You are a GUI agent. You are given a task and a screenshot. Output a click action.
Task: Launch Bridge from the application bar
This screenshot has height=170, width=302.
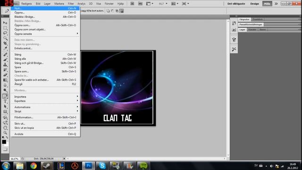(132, 4)
